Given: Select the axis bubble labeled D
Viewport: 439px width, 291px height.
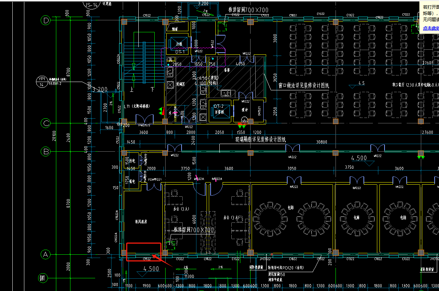Looking at the screenshot, I should pos(45,21).
